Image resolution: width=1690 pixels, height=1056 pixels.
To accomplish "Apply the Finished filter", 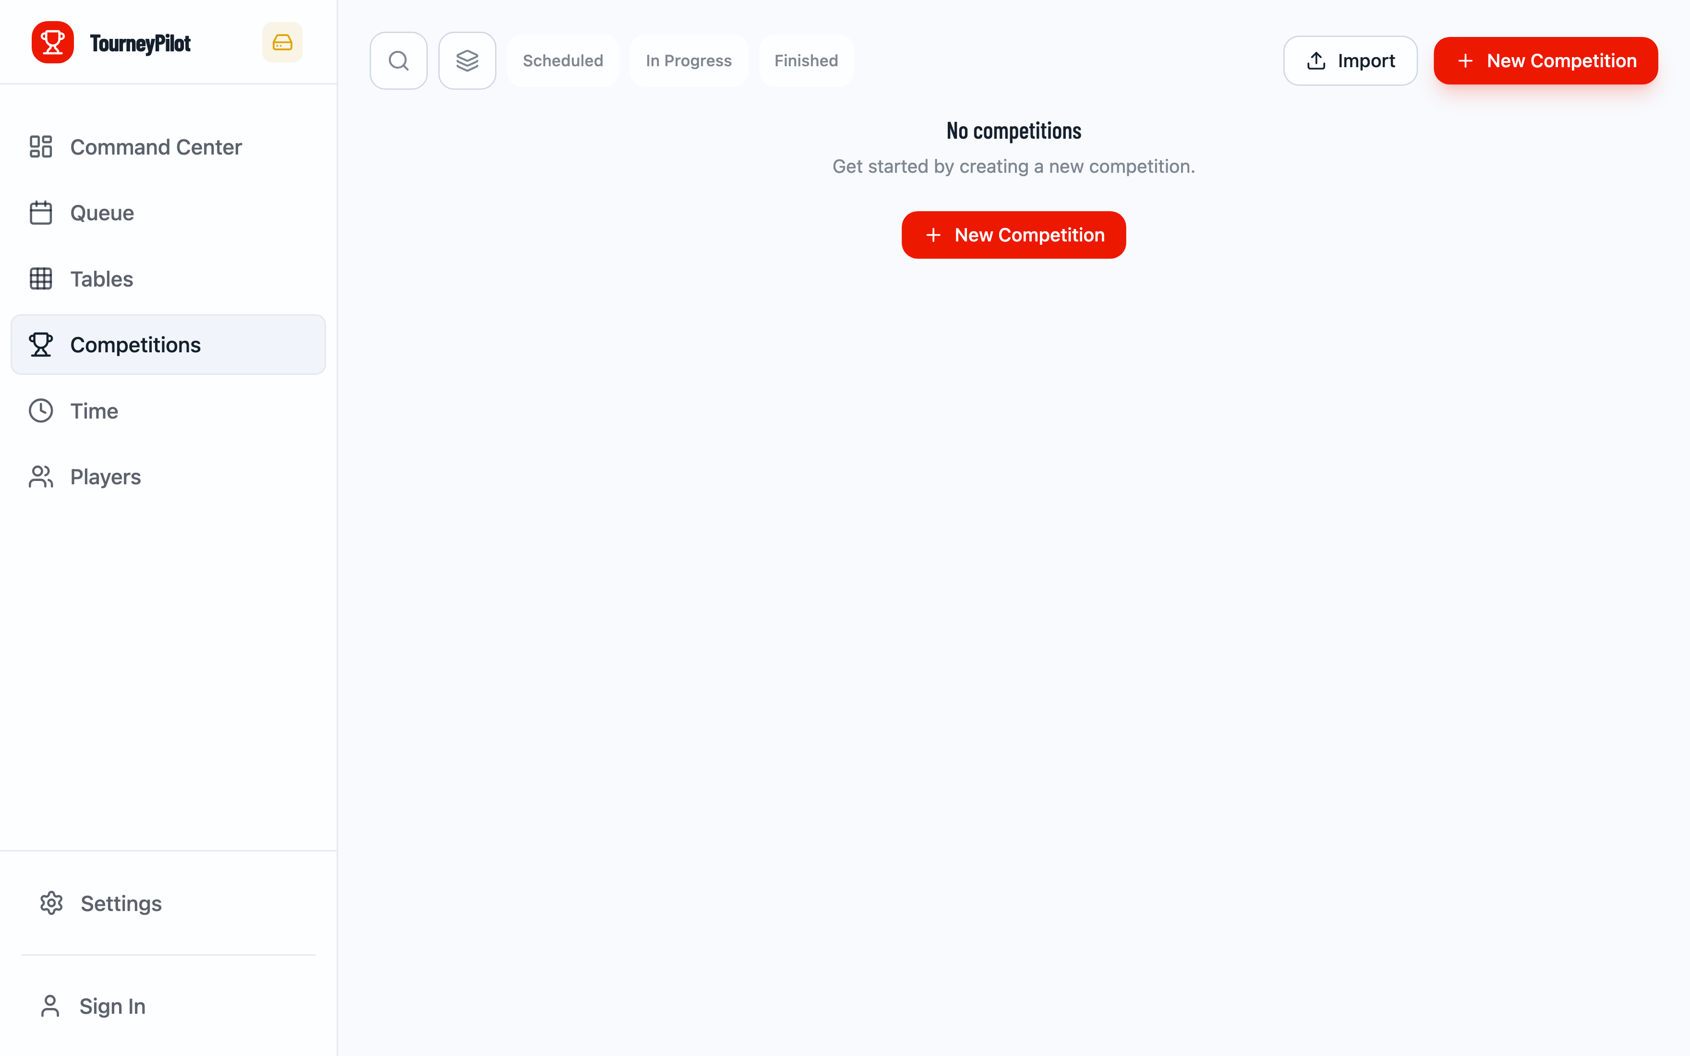I will pyautogui.click(x=806, y=60).
